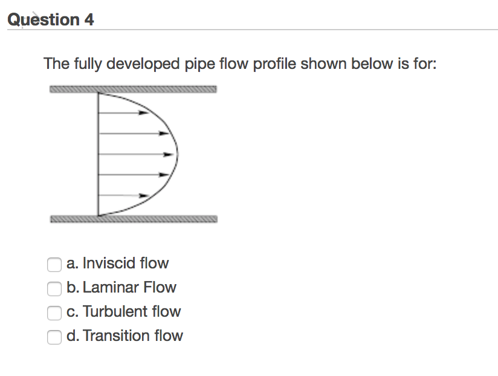Image resolution: width=498 pixels, height=376 pixels.
Task: Click the bottom hatched pipe wall
Action: pyautogui.click(x=133, y=218)
